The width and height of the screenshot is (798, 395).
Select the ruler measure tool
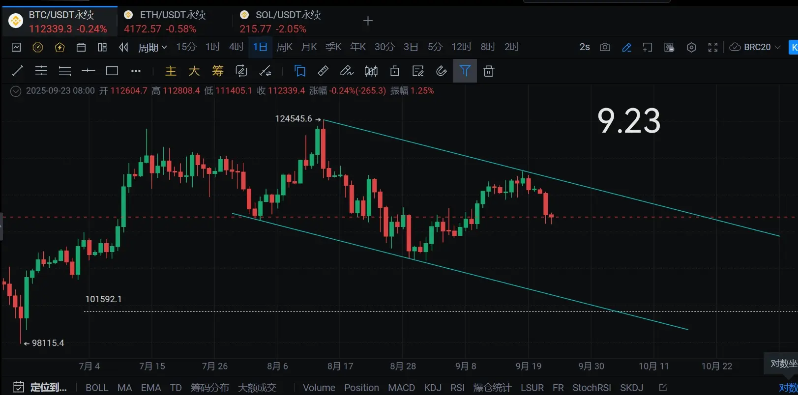(323, 71)
